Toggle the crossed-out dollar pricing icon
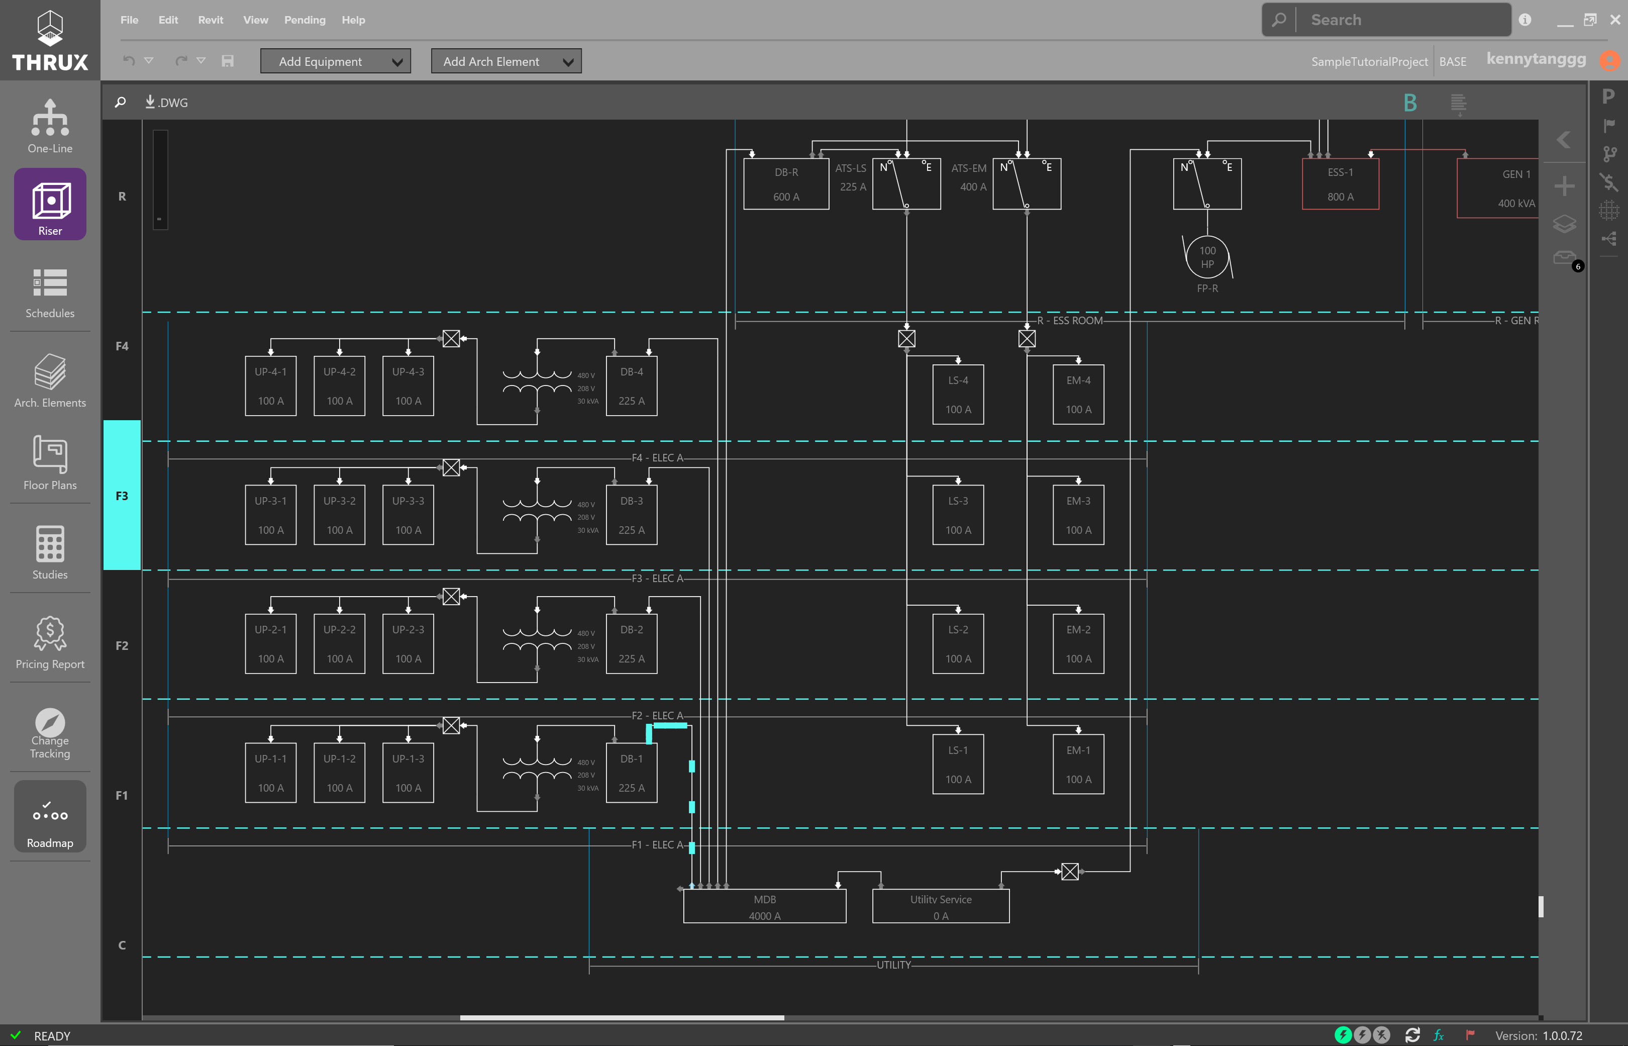 1608,182
